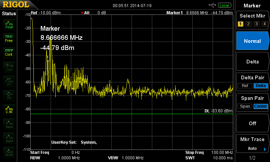Click the second Blank trace icon

[9, 138]
